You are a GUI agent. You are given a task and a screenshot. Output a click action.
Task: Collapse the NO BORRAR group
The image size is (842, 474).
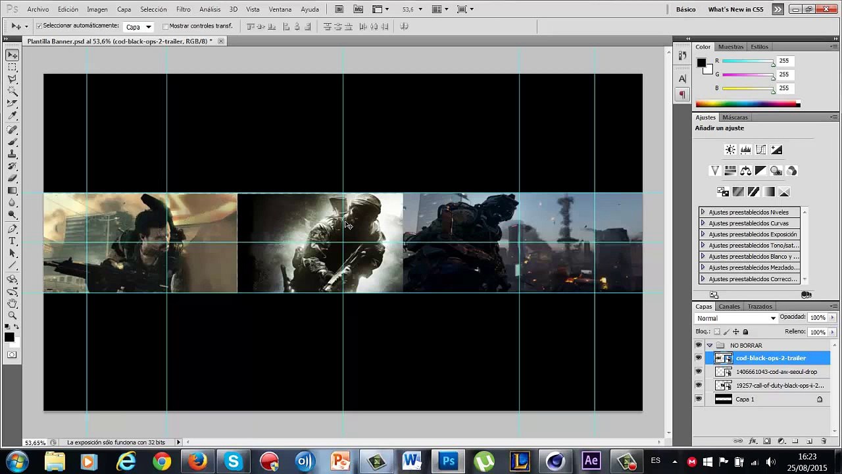click(709, 345)
